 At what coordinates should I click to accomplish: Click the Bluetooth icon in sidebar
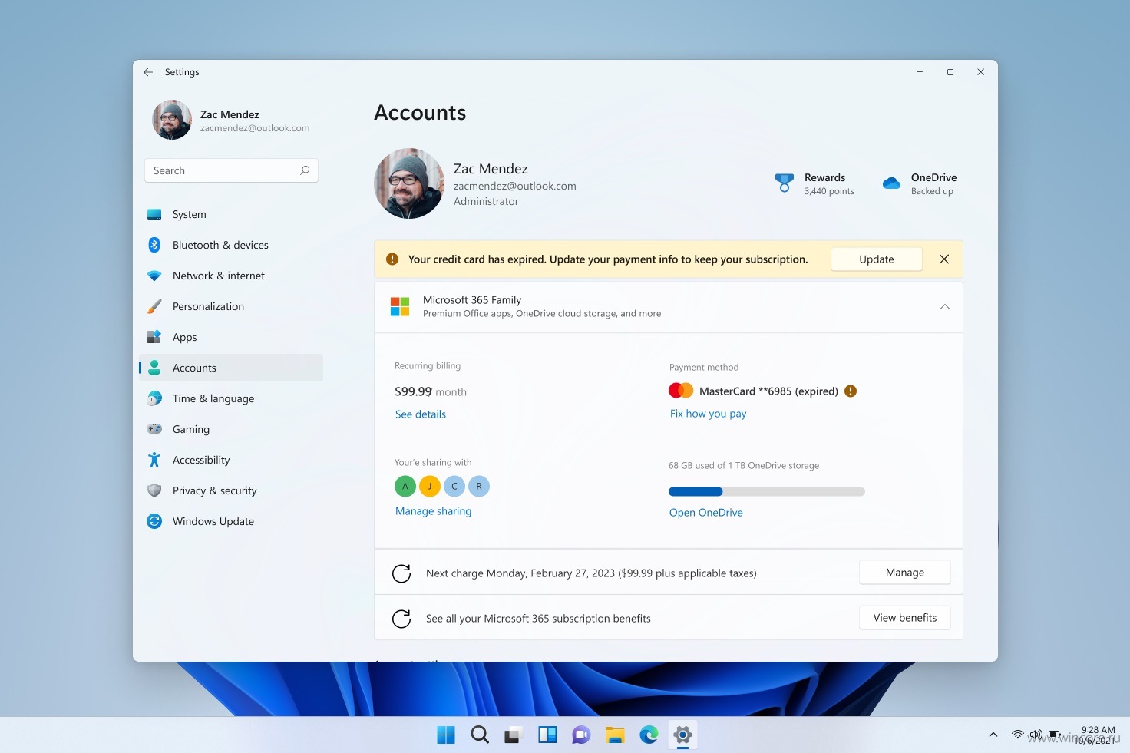[154, 245]
